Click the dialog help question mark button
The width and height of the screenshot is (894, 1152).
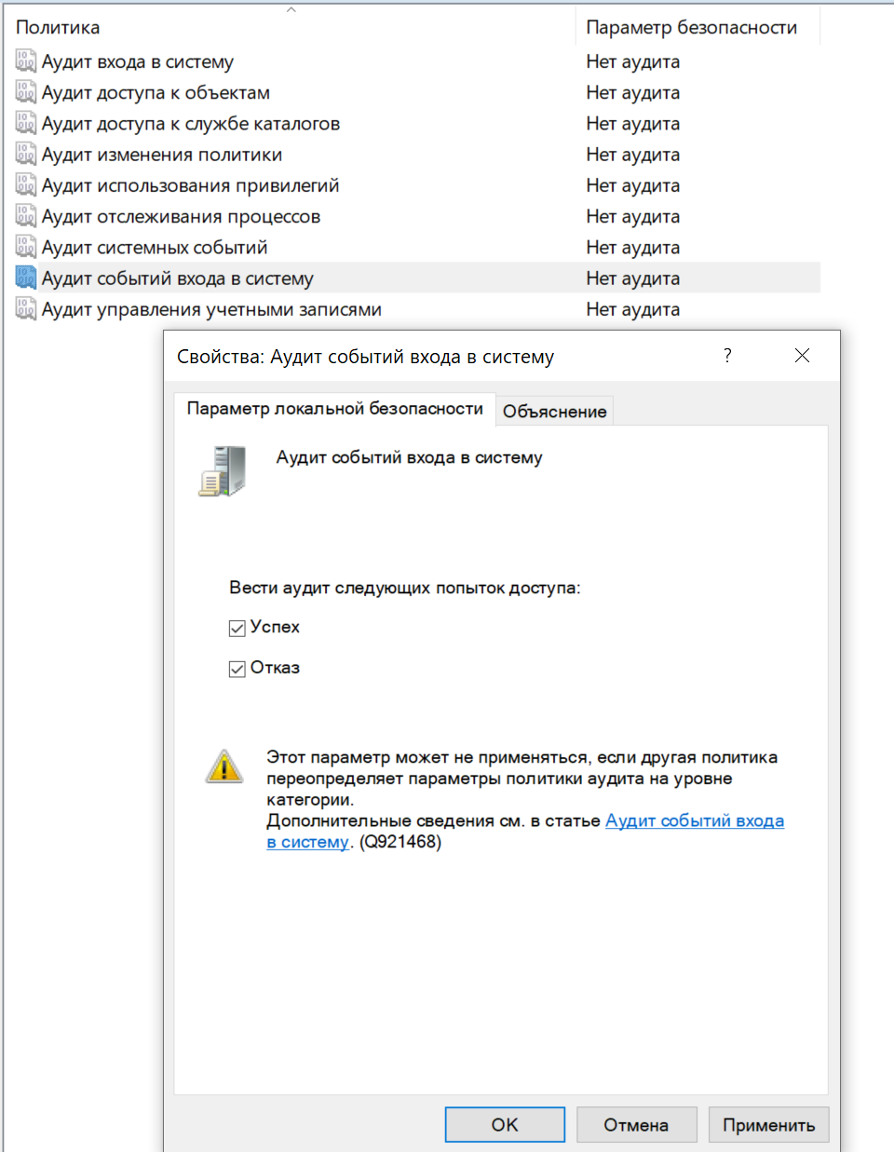(x=727, y=356)
